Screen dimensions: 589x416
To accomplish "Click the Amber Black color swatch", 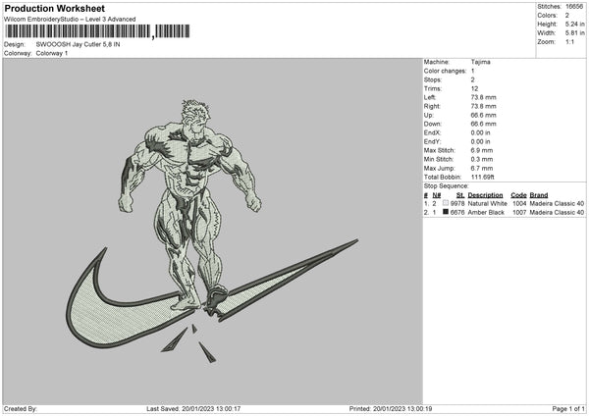I will pos(446,212).
